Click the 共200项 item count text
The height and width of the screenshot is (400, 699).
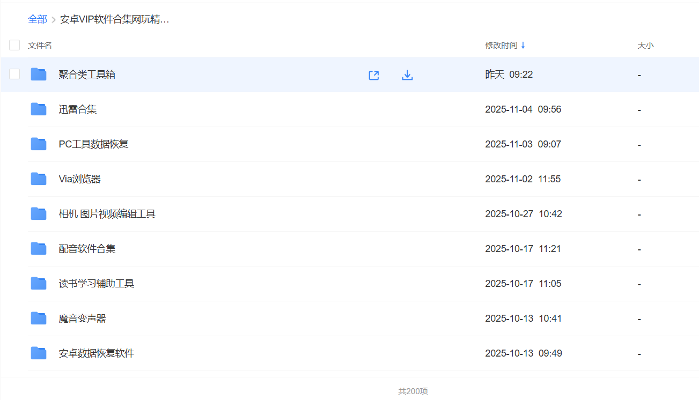click(x=413, y=391)
